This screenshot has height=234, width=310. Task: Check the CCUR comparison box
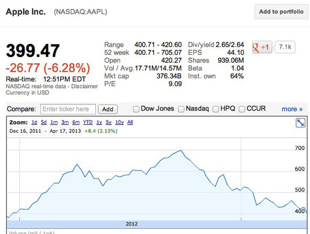(241, 109)
